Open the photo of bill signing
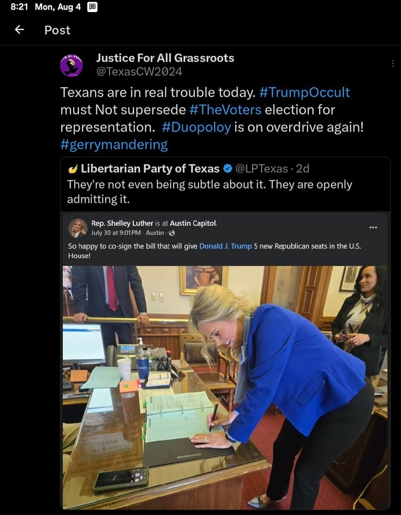 [225, 388]
